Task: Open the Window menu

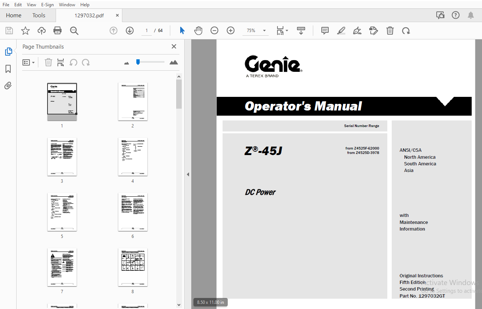Action: [x=67, y=5]
